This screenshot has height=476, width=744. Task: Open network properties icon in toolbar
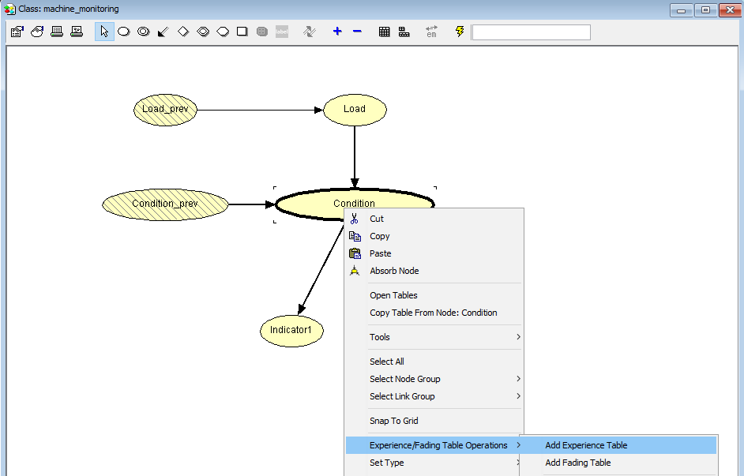tap(17, 32)
